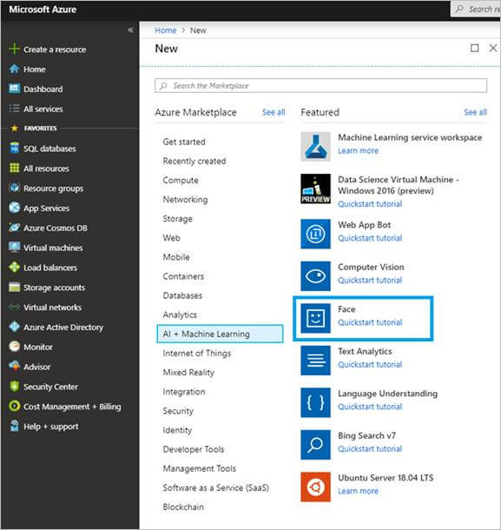Click the Cost Management + Billing icon
Viewport: 501px width, 530px height.
coord(14,406)
